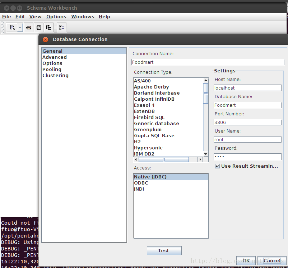The height and width of the screenshot is (268, 288).
Task: Click the horizontal scrollbar thumb of connection types
Action: tap(164, 159)
